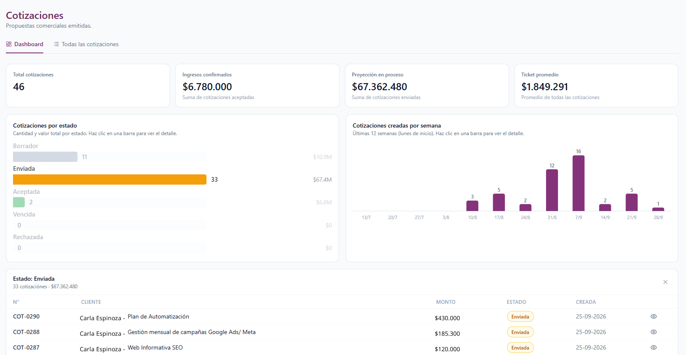This screenshot has width=686, height=355.
Task: Click the $185.300 amount cell
Action: pyautogui.click(x=447, y=334)
